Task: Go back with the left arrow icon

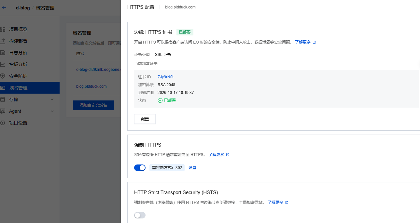Action: [4, 7]
